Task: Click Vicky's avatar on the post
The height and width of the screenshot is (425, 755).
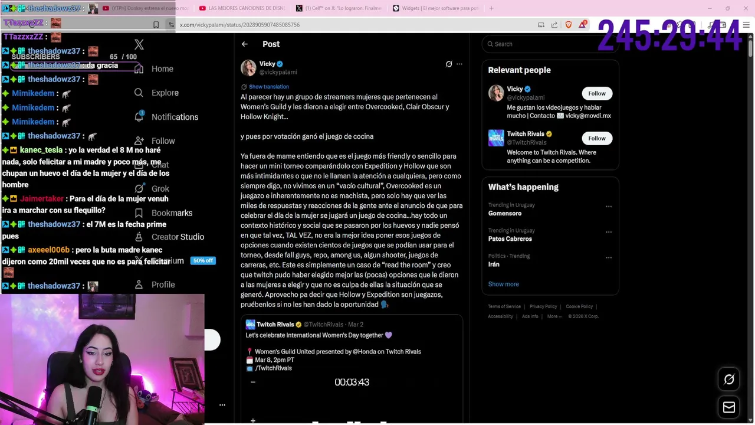Action: (248, 68)
